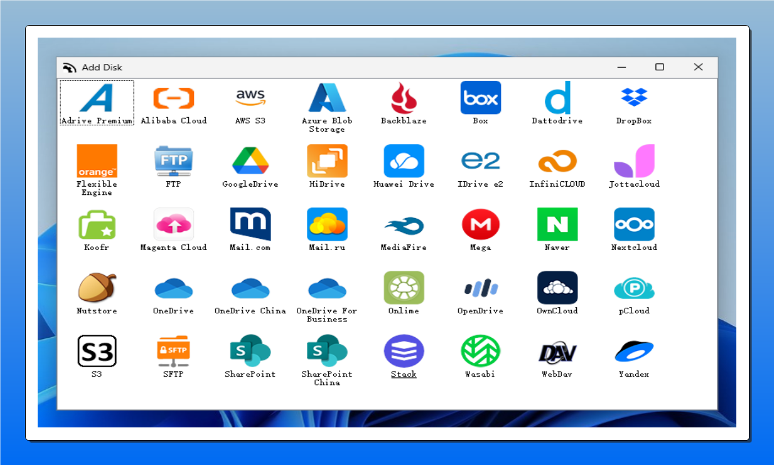
Task: Click the MediaFire icon
Action: [x=404, y=226]
